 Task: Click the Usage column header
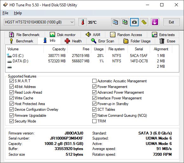[x=98, y=49]
